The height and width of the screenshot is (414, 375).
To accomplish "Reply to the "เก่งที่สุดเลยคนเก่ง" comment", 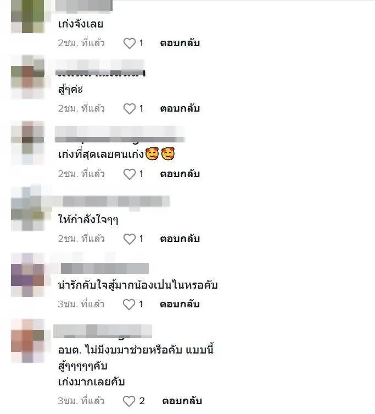I will pyautogui.click(x=180, y=174).
